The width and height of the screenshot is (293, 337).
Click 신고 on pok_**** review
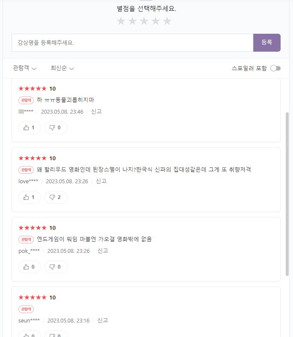click(103, 251)
